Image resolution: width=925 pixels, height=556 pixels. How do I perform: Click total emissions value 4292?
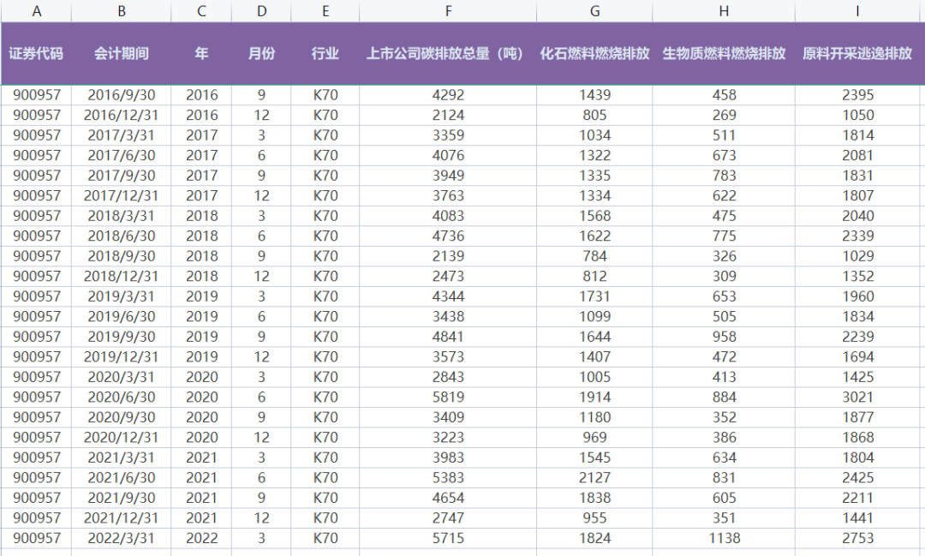pyautogui.click(x=448, y=95)
